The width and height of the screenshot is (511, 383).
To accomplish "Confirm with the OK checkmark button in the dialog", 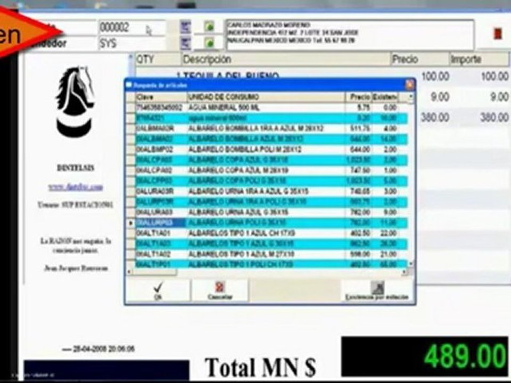I will (158, 291).
